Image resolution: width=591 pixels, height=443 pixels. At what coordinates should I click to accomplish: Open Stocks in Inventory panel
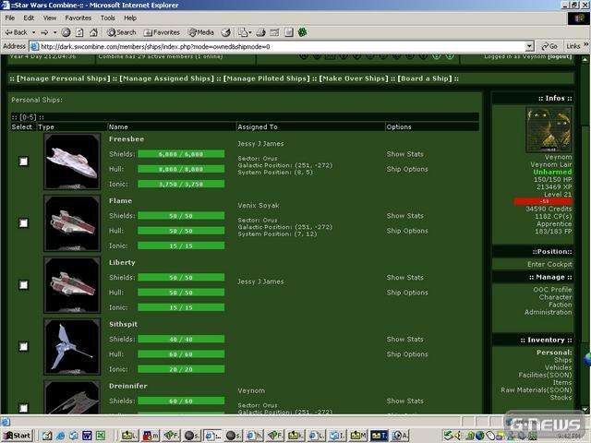click(561, 398)
